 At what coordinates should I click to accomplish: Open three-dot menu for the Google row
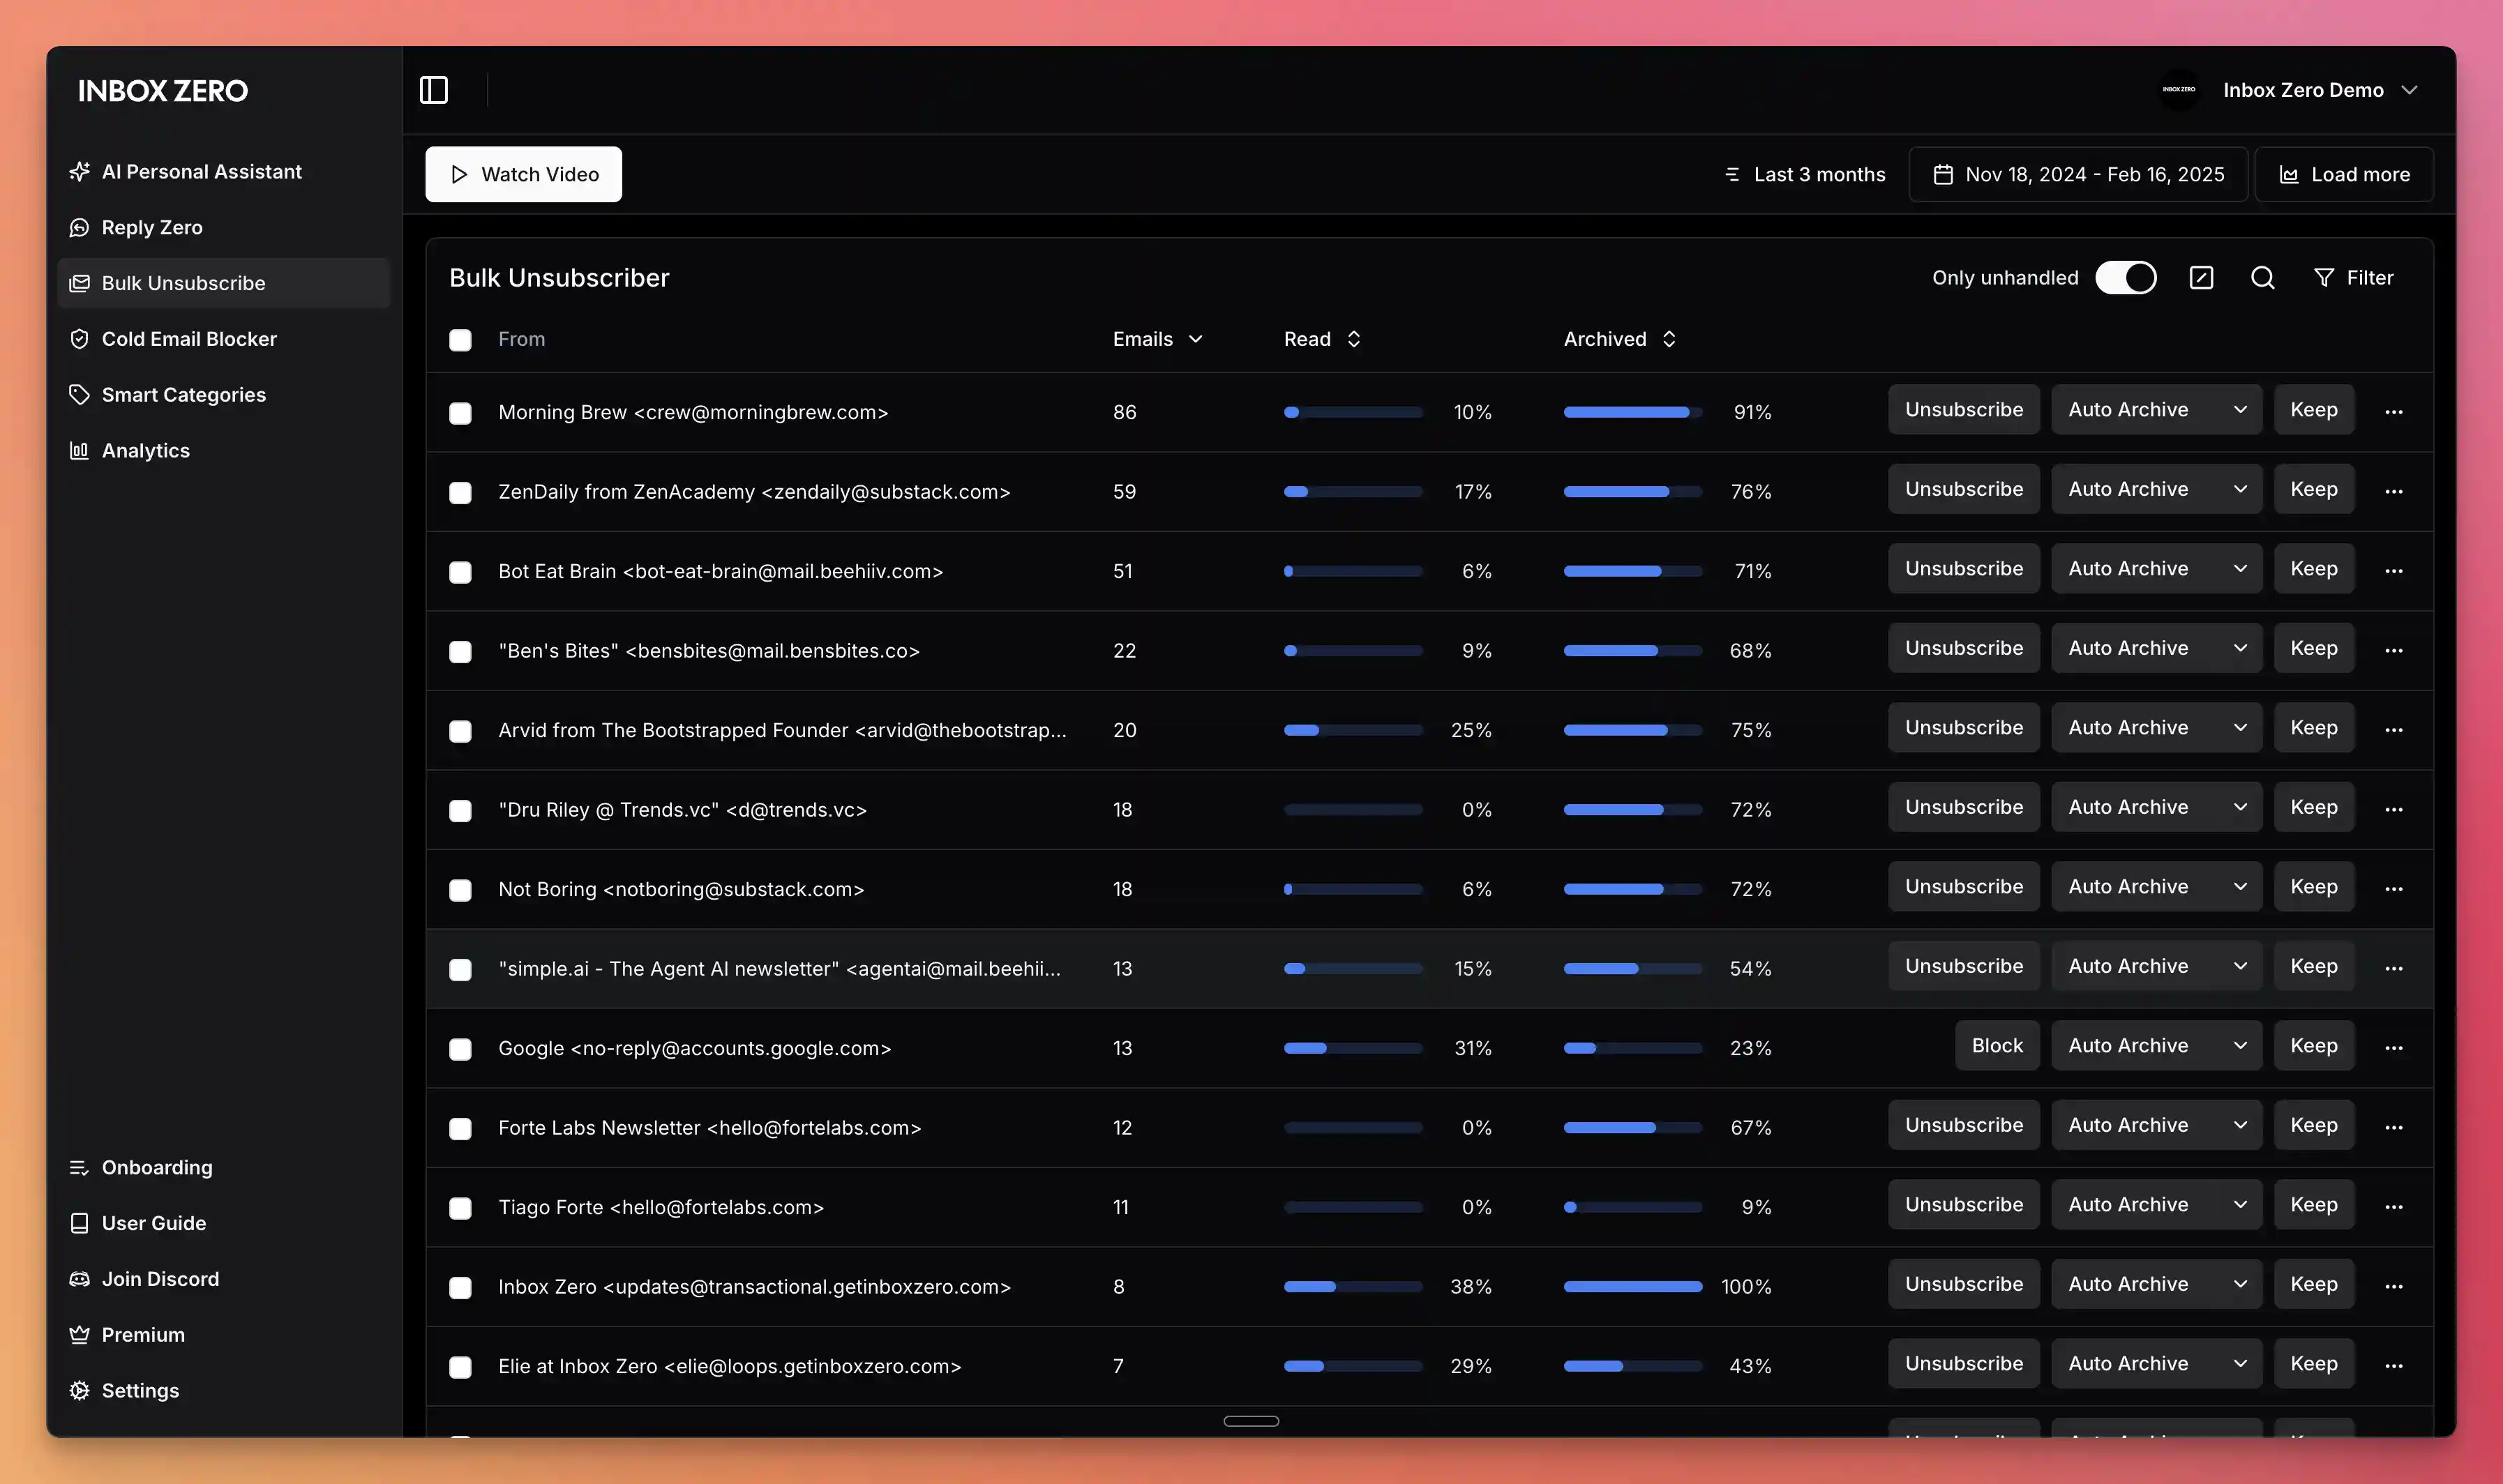(x=2393, y=1047)
